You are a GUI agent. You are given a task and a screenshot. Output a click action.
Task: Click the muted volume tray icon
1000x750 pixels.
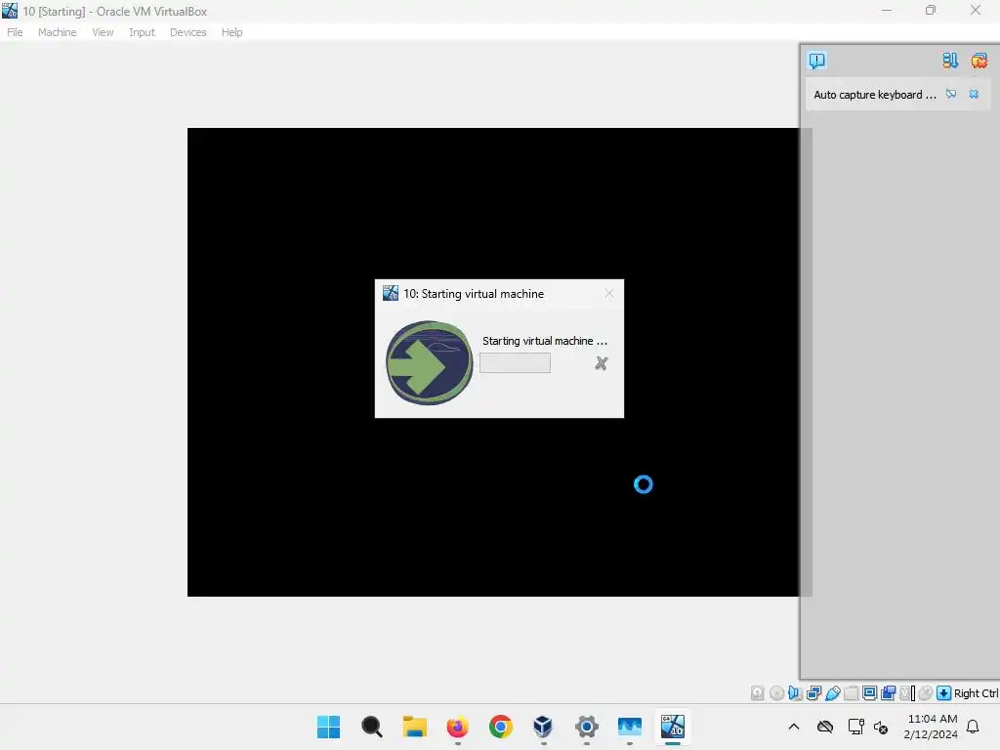(x=881, y=727)
